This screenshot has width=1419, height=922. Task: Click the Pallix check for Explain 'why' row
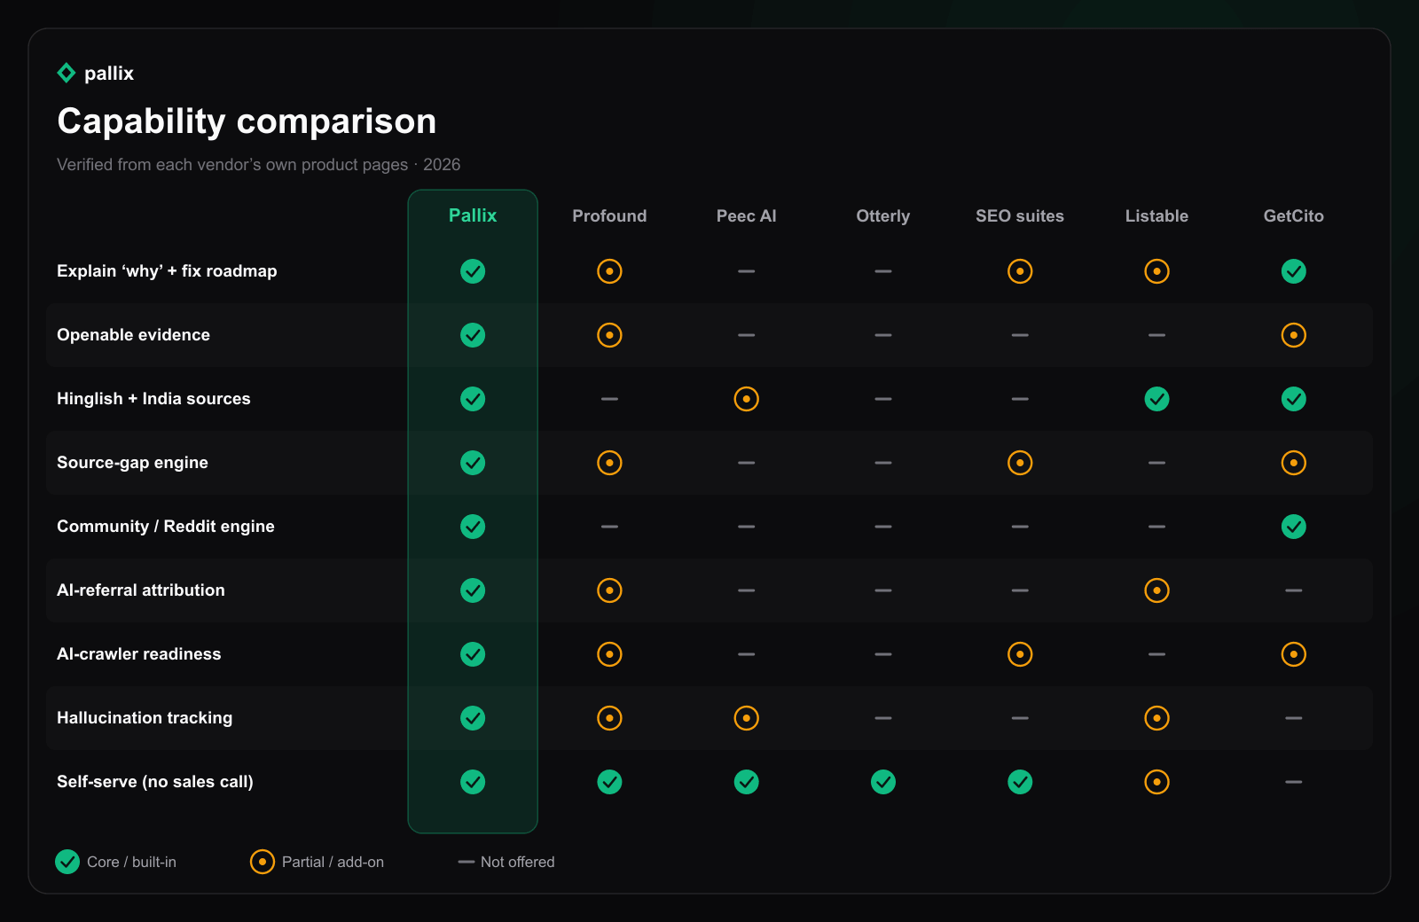(x=473, y=271)
